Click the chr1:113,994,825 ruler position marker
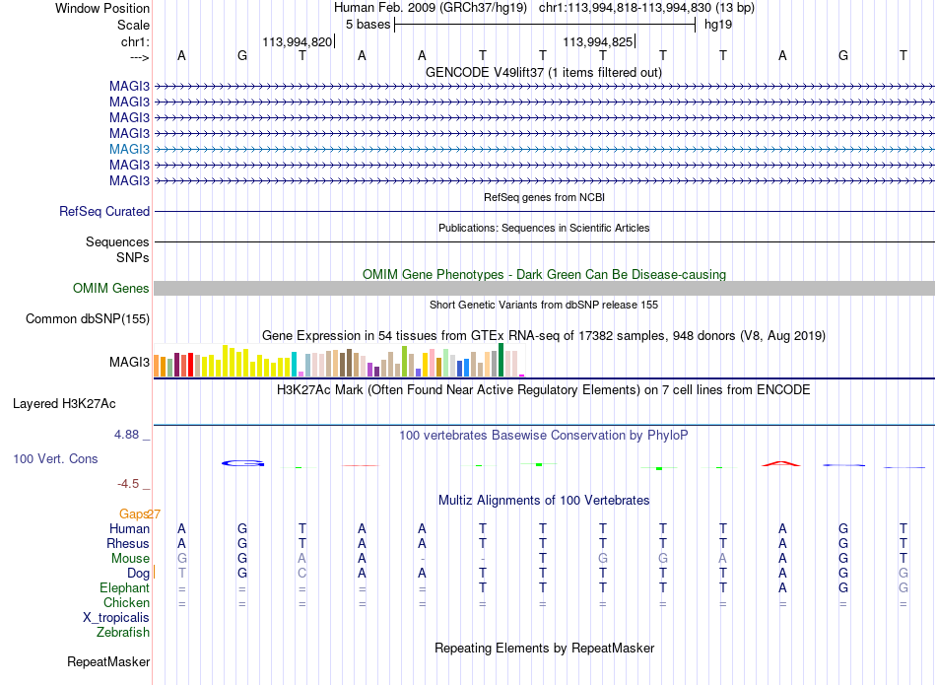 point(599,41)
